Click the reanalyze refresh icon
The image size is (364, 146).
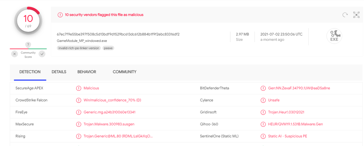[345, 15]
